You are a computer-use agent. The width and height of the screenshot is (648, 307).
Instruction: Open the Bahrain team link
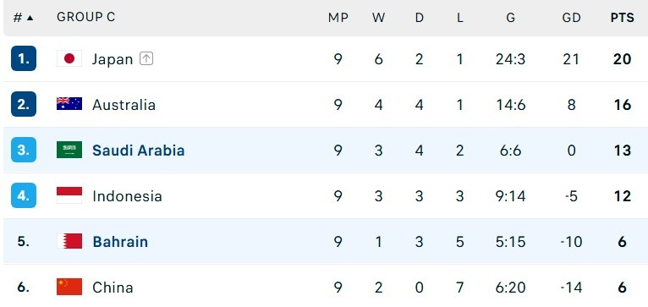pos(120,242)
